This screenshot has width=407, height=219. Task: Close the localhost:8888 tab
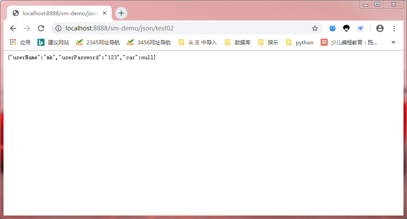coord(105,13)
